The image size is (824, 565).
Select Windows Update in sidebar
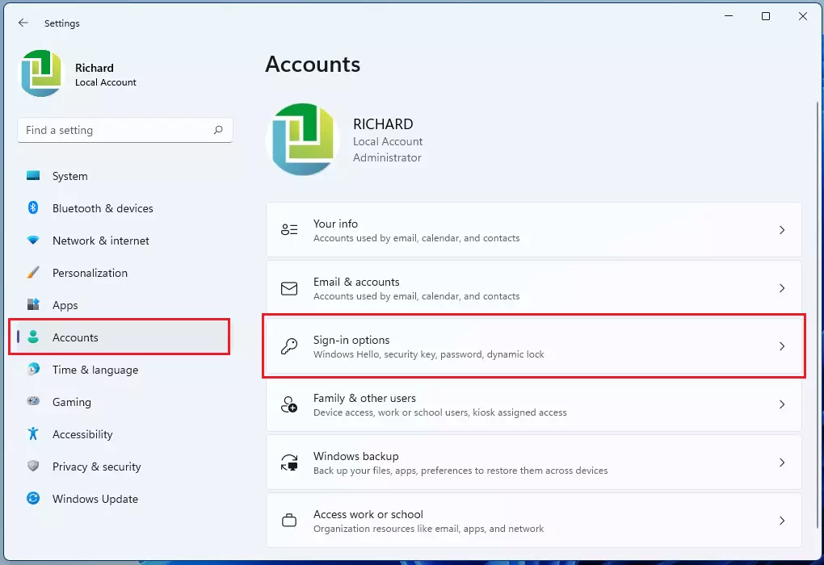pyautogui.click(x=124, y=499)
